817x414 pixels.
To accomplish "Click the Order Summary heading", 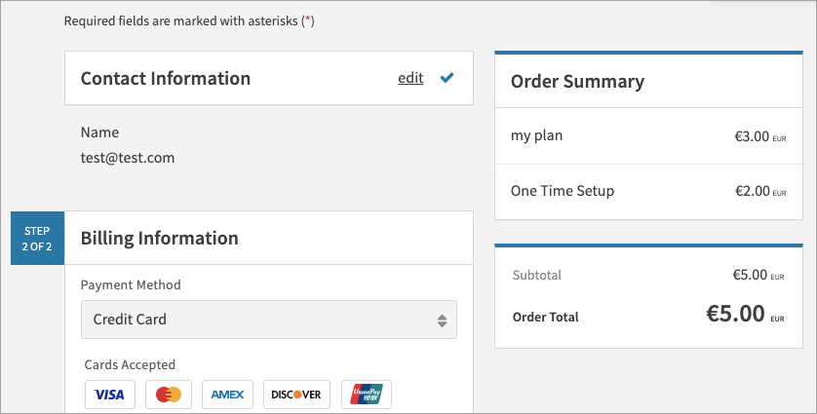I will pos(577,82).
